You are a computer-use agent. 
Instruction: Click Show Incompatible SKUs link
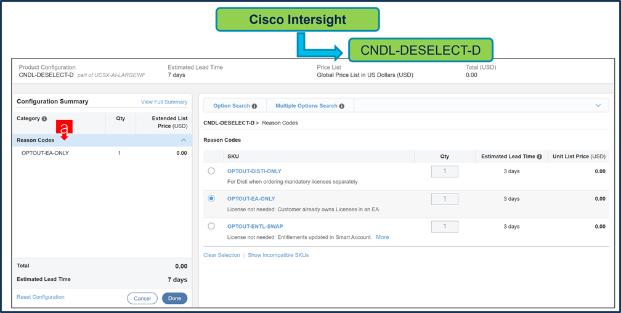[x=278, y=255]
